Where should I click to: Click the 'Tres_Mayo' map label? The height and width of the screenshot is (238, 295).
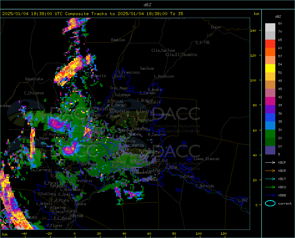click(119, 88)
